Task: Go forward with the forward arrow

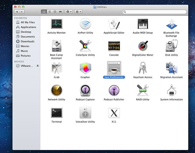Action: coord(22,12)
